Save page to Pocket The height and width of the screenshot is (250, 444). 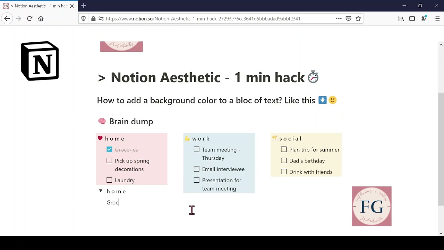[349, 18]
